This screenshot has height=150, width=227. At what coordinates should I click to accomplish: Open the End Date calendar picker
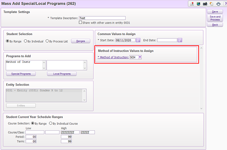(x=180, y=40)
